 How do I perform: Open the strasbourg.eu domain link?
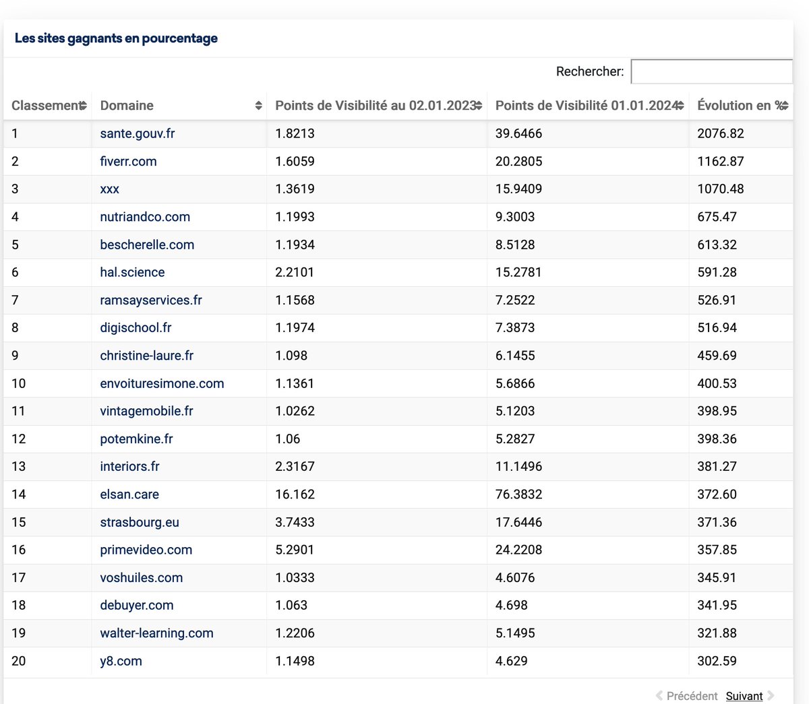140,522
